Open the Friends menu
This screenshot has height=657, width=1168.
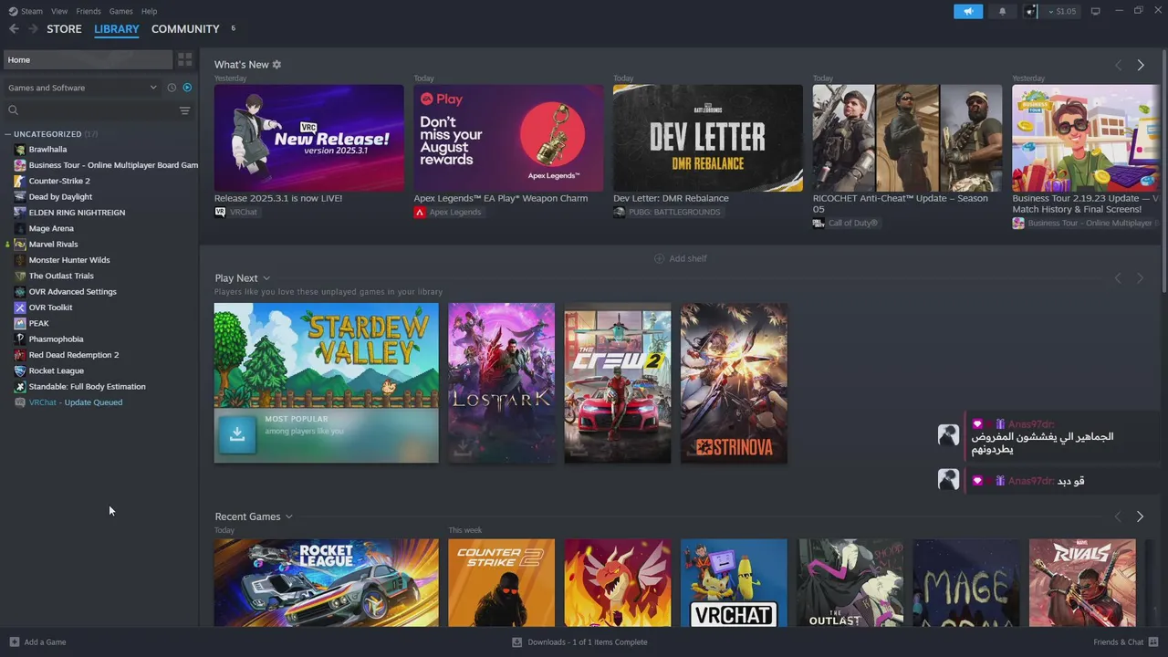[x=89, y=11]
